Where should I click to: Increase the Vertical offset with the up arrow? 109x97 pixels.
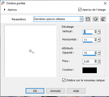(96, 31)
